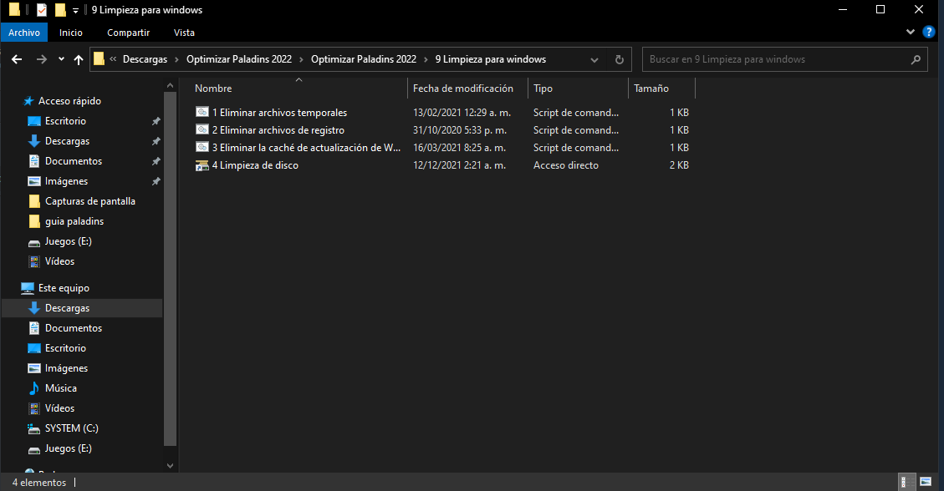Image resolution: width=944 pixels, height=491 pixels.
Task: Switch to the Inicio ribbon tab
Action: 71,33
